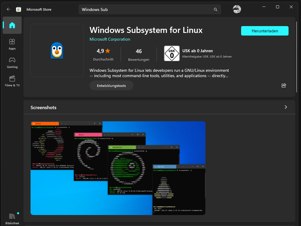This screenshot has height=226, width=301.
Task: Open the Bibliothek library
Action: 12,219
